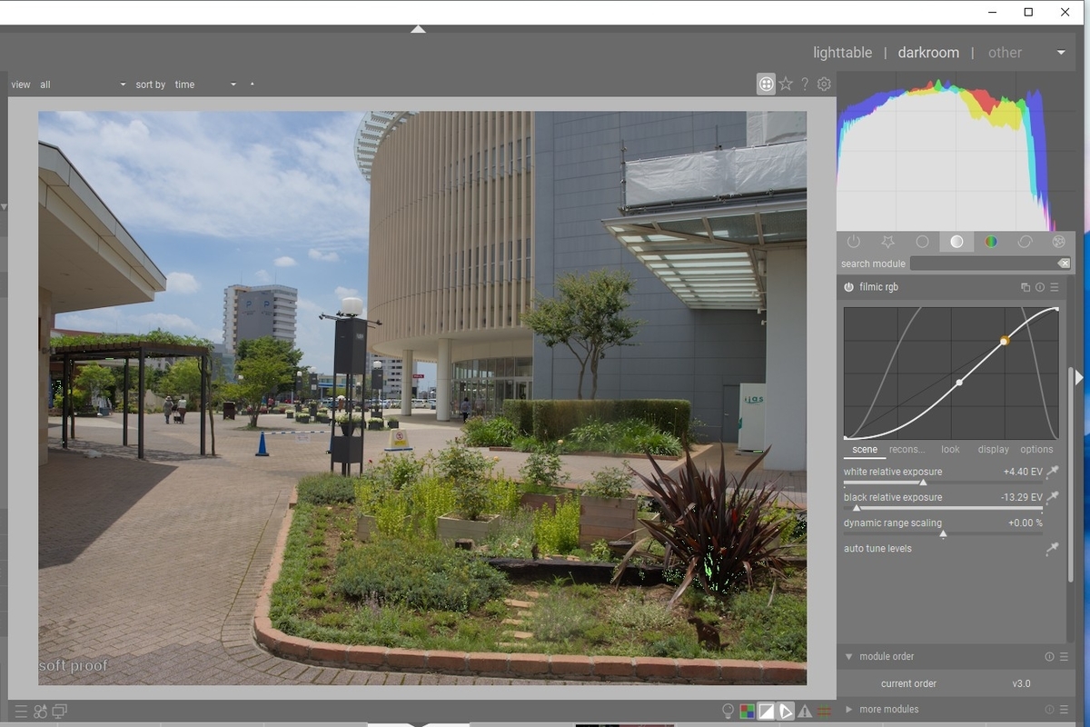
Task: Open the help question mark
Action: (x=804, y=85)
